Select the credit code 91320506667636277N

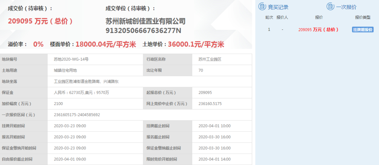pyautogui.click(x=143, y=31)
